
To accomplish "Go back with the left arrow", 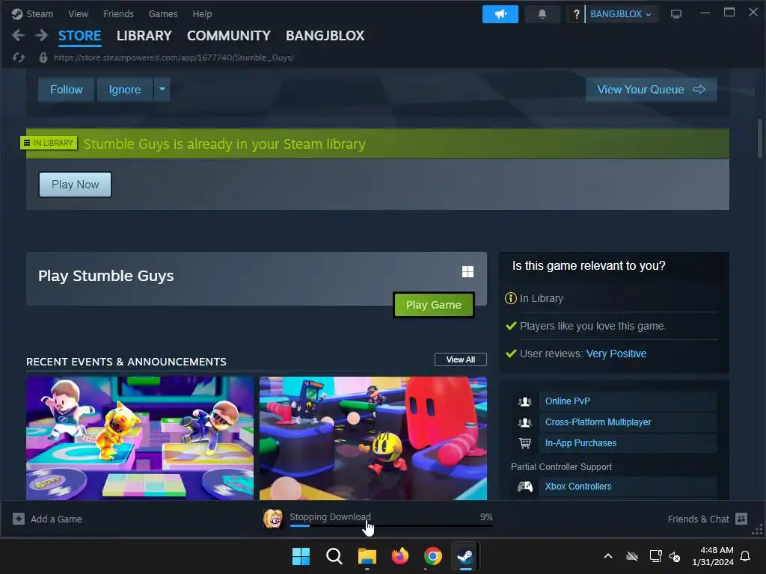I will pos(18,35).
